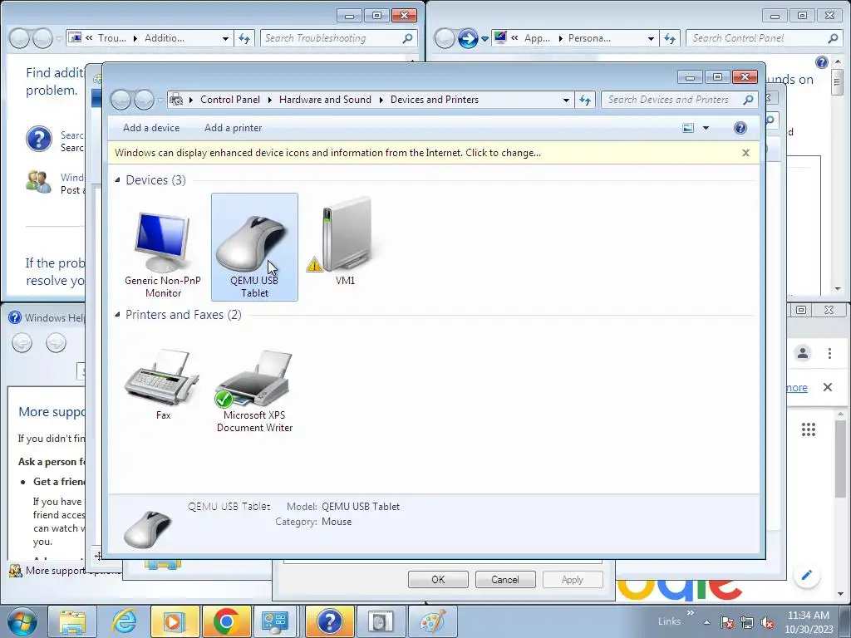Select the Fax printer

(163, 384)
